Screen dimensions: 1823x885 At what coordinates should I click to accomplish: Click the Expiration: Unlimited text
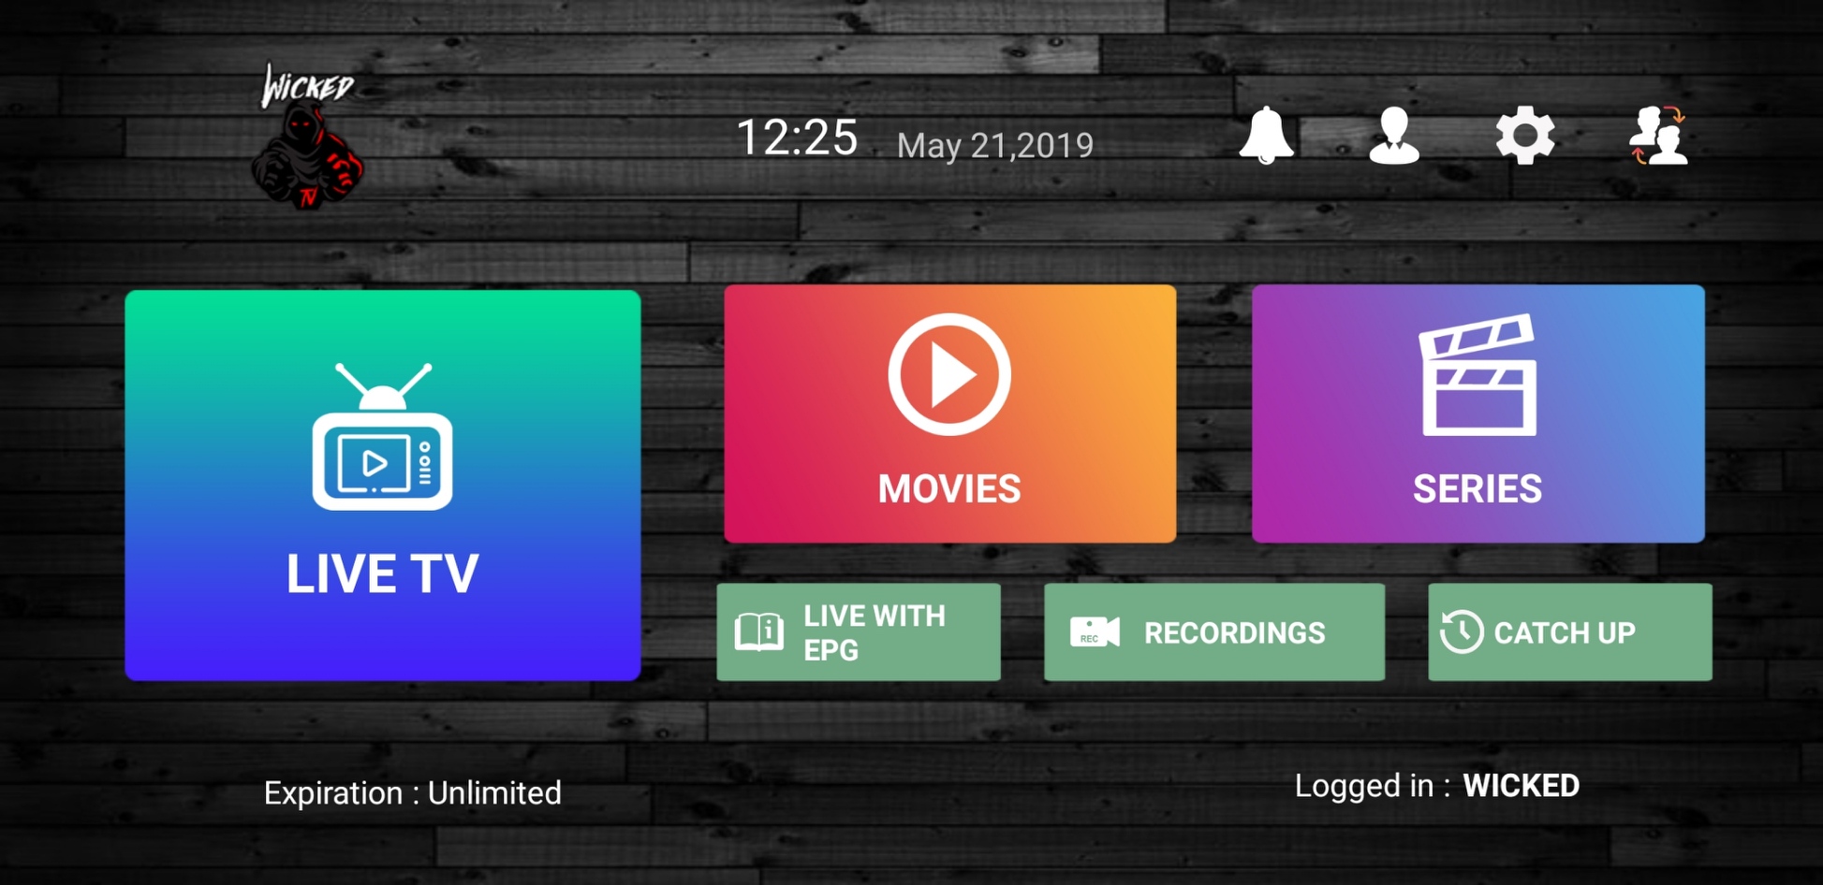[x=412, y=793]
